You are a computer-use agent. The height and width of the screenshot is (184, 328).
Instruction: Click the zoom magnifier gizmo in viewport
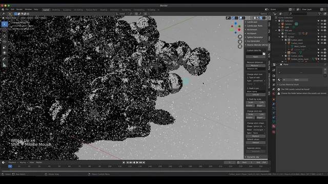pos(240,37)
